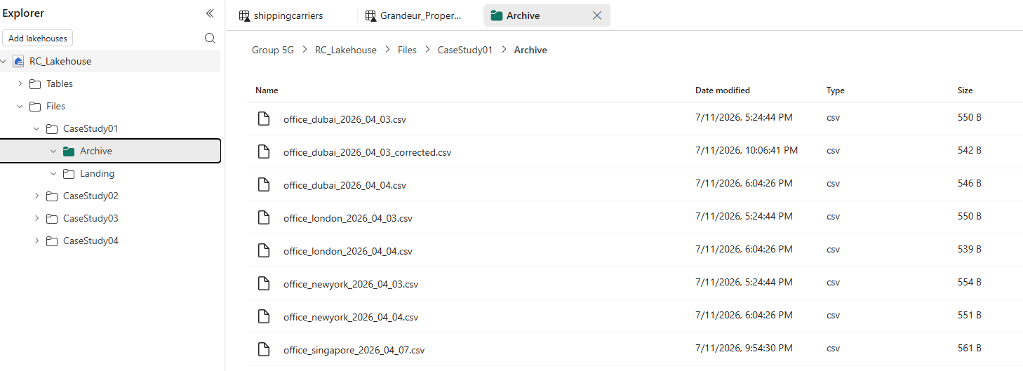
Task: Click the RC_Lakehouse lakehouse icon
Action: (18, 61)
